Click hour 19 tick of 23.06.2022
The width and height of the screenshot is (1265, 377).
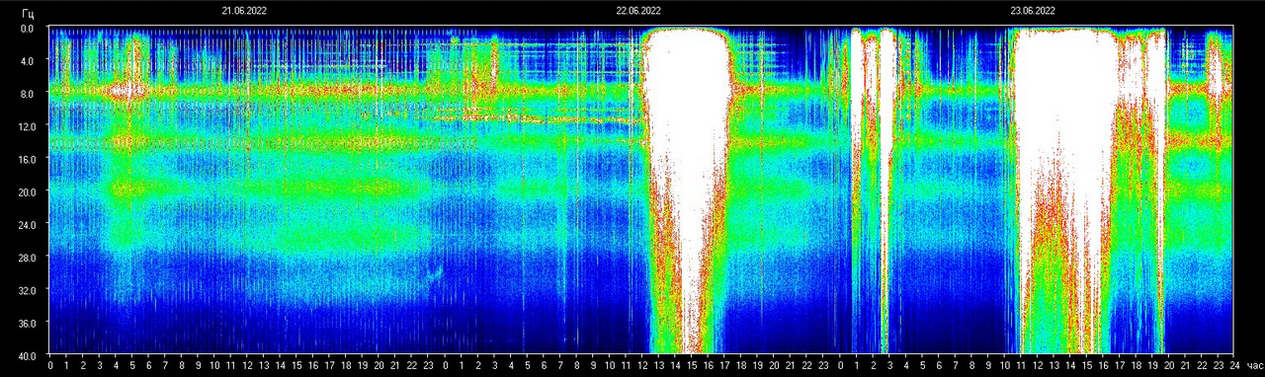click(x=1152, y=365)
